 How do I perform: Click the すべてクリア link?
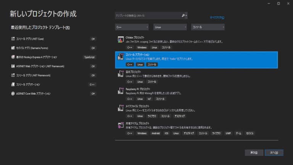217,18
